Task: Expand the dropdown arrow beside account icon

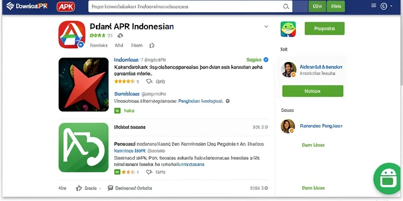Action: (392, 5)
